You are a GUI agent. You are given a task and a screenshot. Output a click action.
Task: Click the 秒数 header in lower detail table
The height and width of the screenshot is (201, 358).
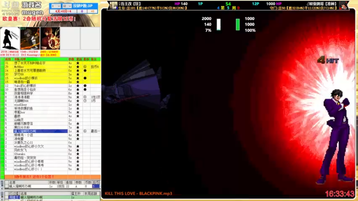(x=52, y=182)
